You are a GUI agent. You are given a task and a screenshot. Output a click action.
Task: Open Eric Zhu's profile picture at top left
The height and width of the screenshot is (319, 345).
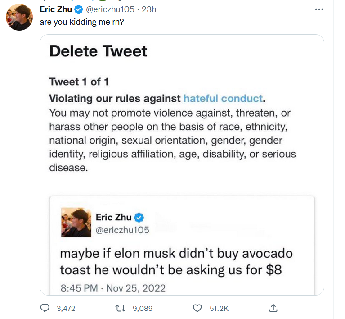tap(19, 17)
